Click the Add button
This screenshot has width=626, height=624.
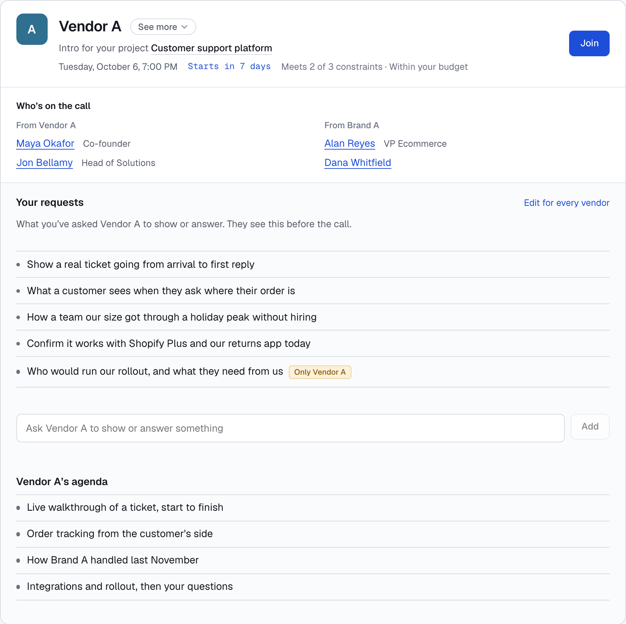coord(590,427)
